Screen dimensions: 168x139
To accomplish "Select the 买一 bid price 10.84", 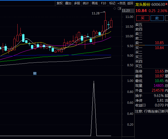I will tap(159, 48).
